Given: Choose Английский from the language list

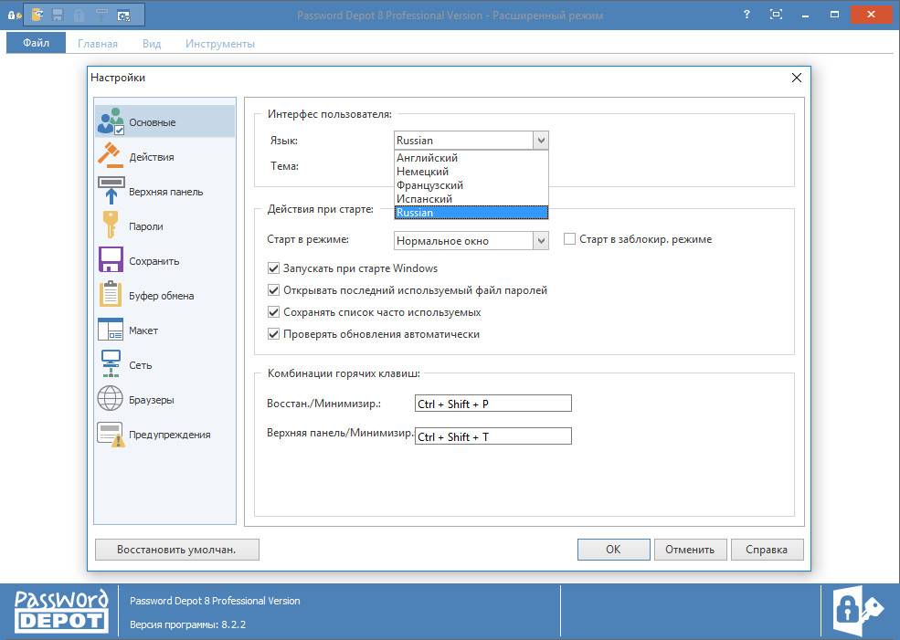Looking at the screenshot, I should (471, 158).
